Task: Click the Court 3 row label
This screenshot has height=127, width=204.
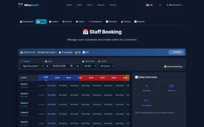Action: [24, 103]
